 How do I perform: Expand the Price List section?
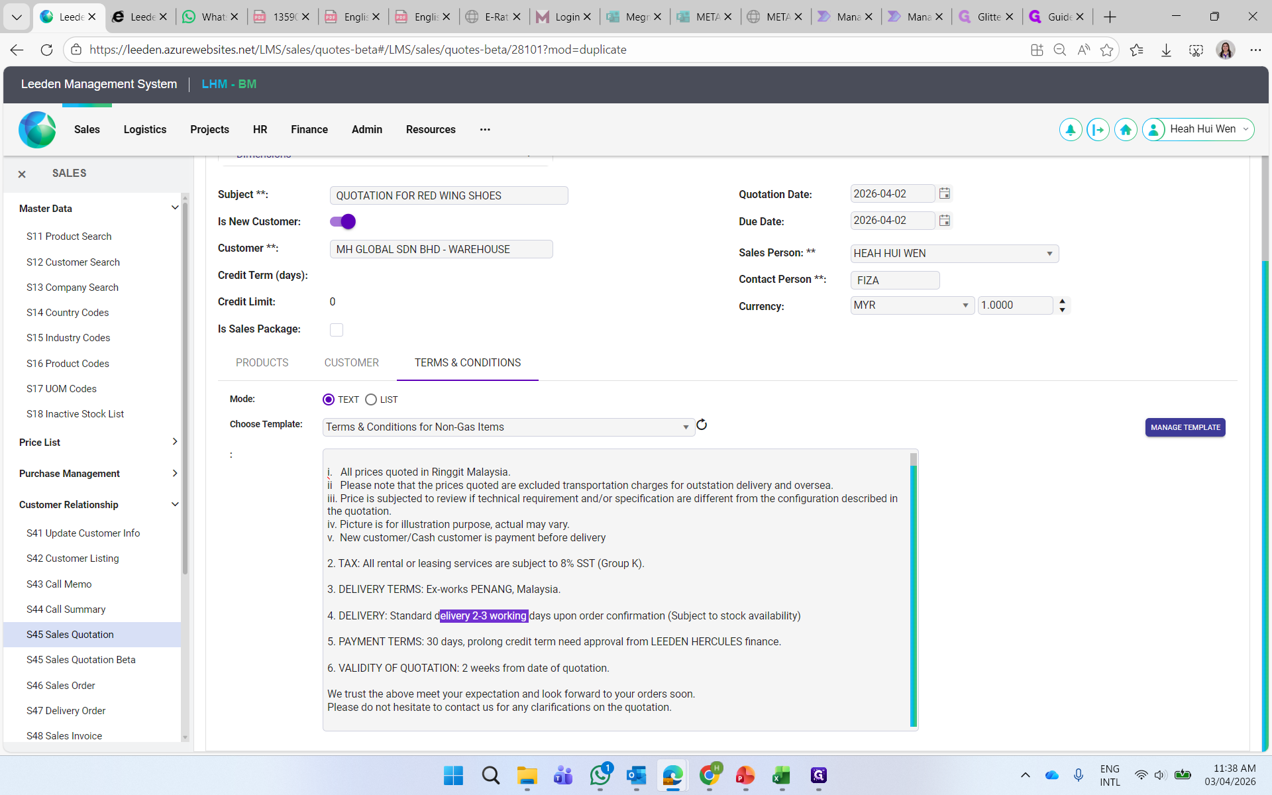[x=175, y=442]
